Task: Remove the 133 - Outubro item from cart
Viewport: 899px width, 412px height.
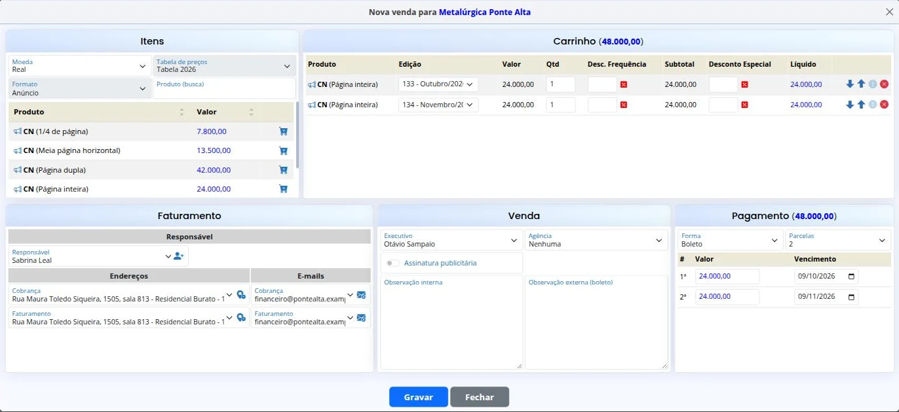Action: [884, 84]
